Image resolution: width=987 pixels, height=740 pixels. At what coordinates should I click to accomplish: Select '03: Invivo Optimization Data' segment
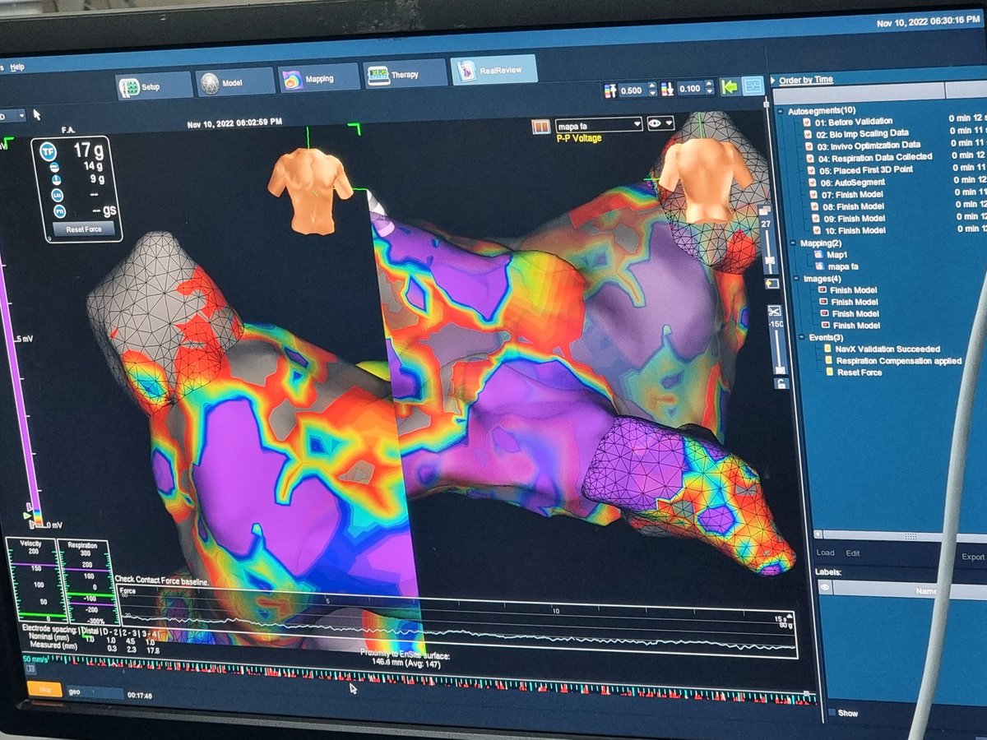tap(868, 145)
